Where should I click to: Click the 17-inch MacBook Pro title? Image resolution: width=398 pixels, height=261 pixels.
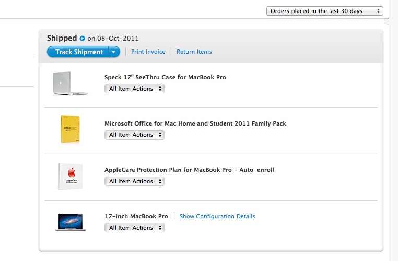click(x=136, y=216)
